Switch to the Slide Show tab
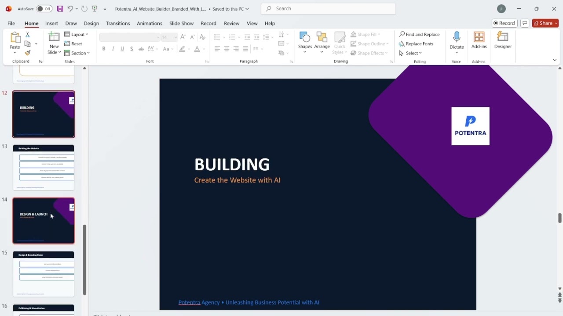 181,23
